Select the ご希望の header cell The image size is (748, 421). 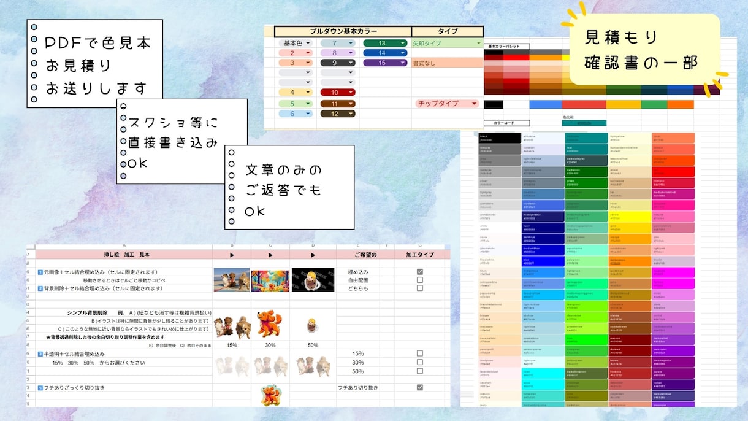click(x=365, y=254)
